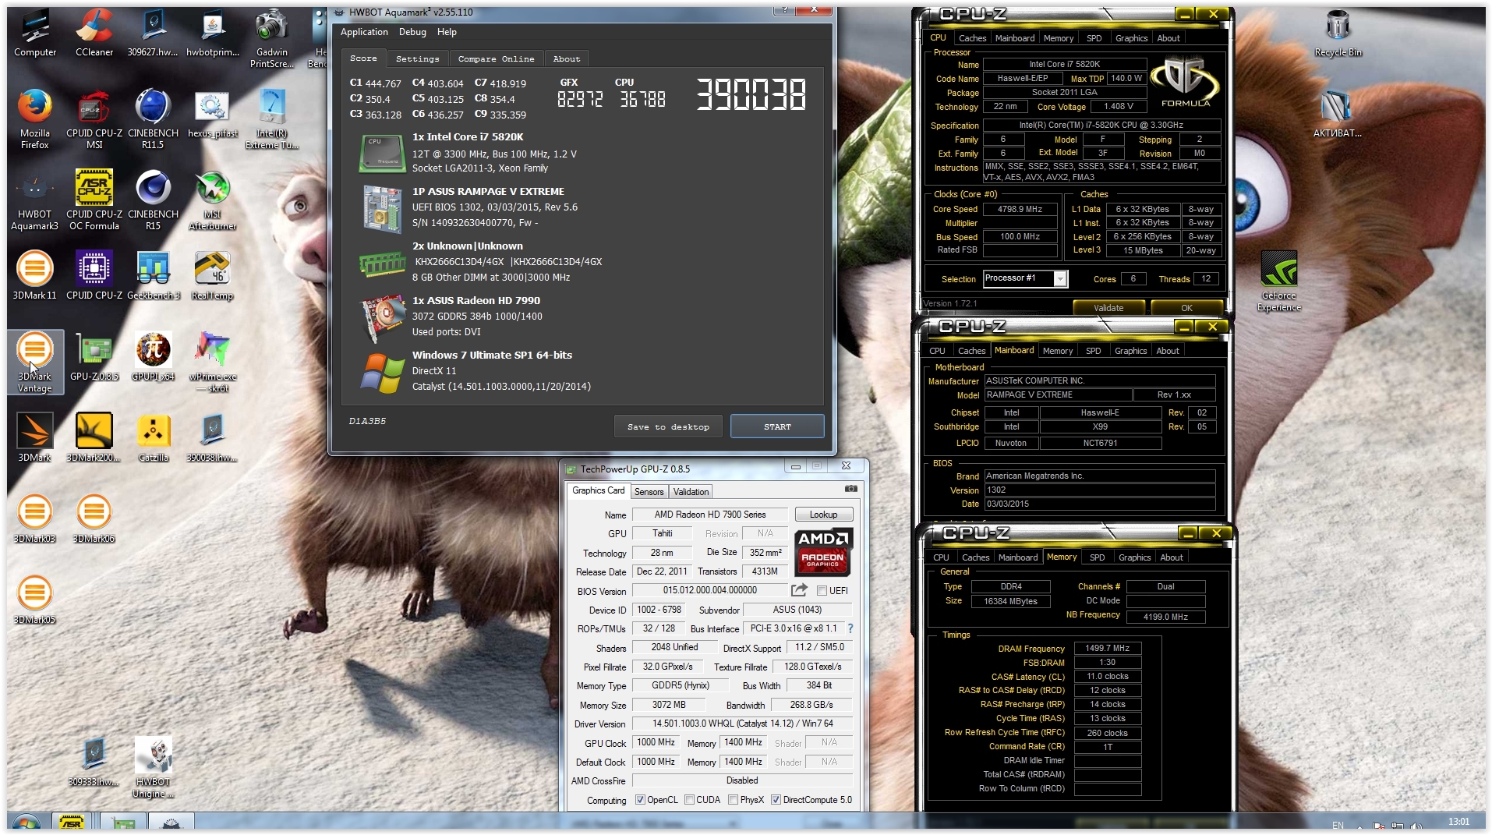Image resolution: width=1492 pixels, height=835 pixels.
Task: Switch to Validation tab in GPU-Z
Action: 691,492
